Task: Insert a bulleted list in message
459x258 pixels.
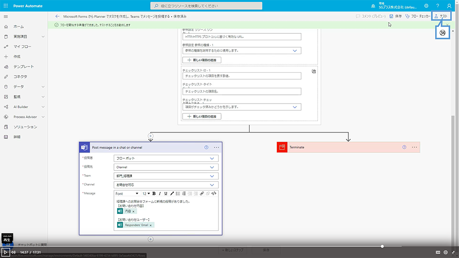Action: pyautogui.click(x=178, y=193)
